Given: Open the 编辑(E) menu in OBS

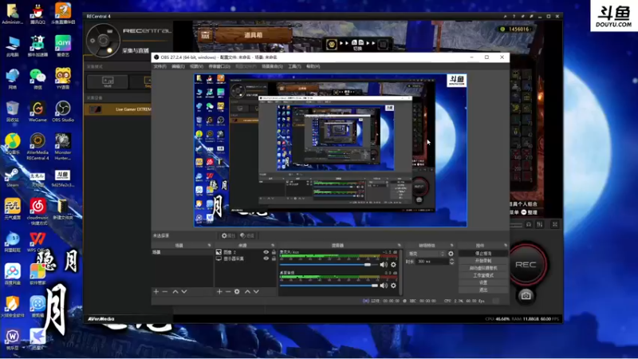Looking at the screenshot, I should (178, 66).
